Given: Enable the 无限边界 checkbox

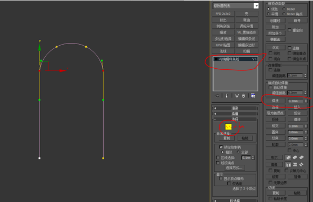Looking at the screenshot, I should (270, 183).
